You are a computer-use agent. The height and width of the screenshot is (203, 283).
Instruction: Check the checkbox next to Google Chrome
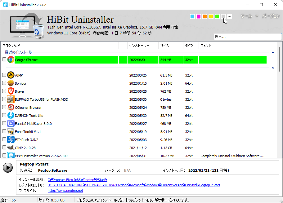coord(4,60)
